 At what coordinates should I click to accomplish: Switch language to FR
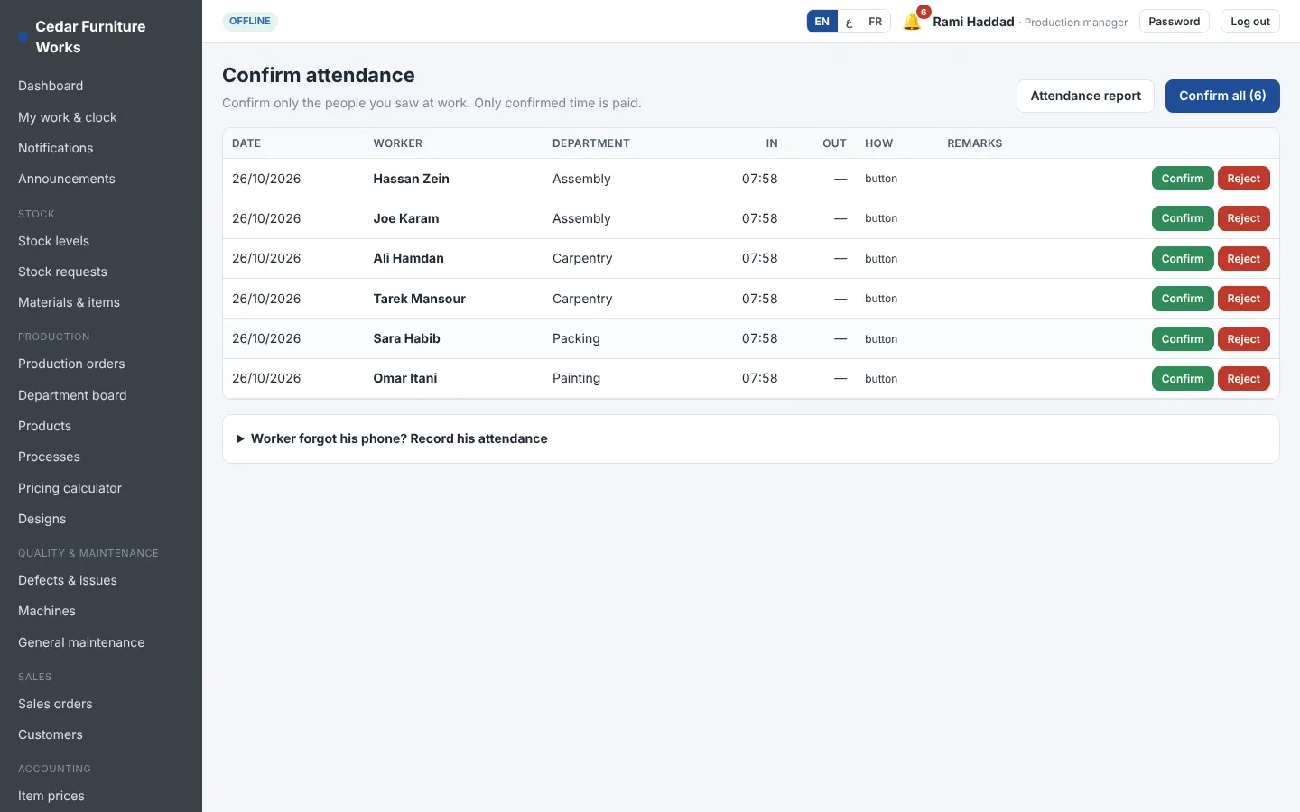coord(875,22)
